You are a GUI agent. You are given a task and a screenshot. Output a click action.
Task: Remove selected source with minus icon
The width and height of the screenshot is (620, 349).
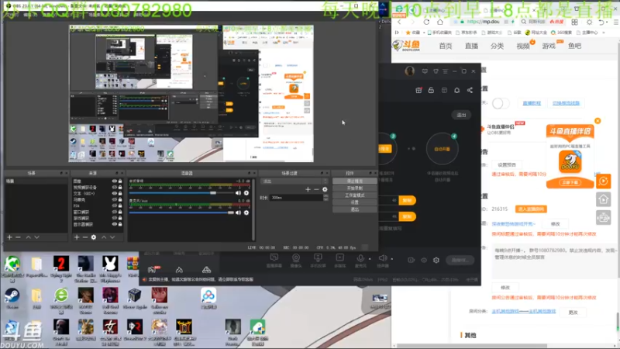point(85,237)
